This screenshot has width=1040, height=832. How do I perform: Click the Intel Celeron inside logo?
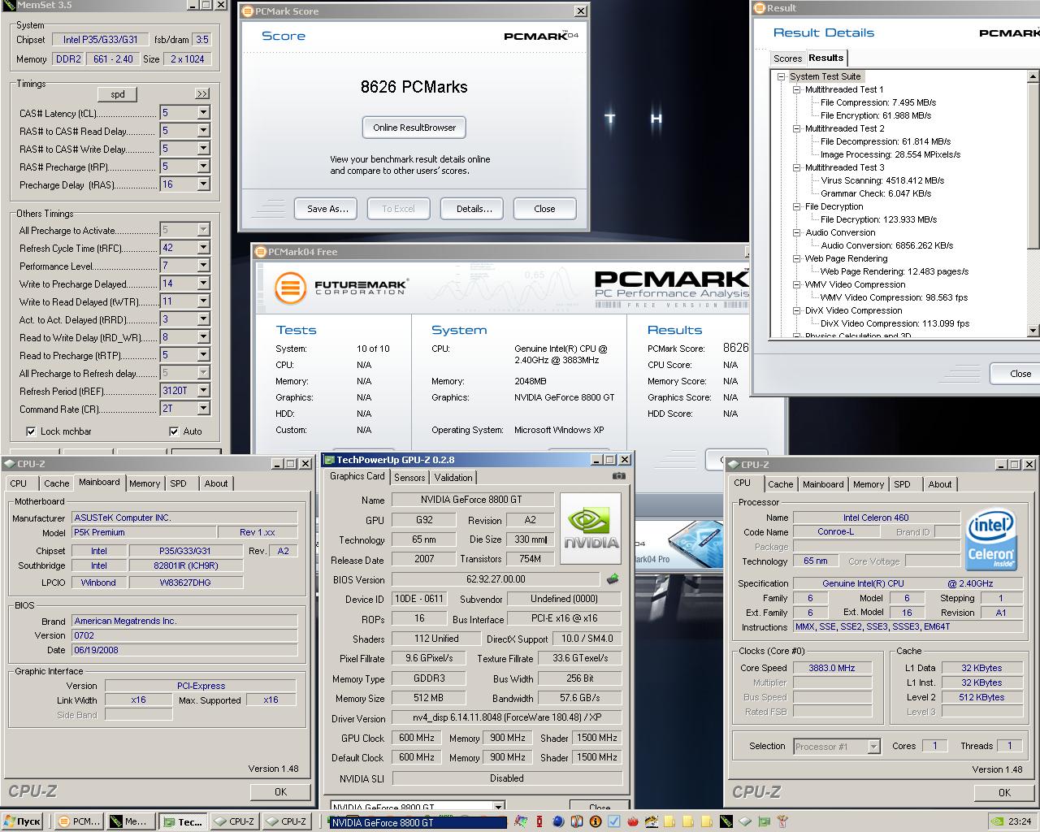click(990, 539)
